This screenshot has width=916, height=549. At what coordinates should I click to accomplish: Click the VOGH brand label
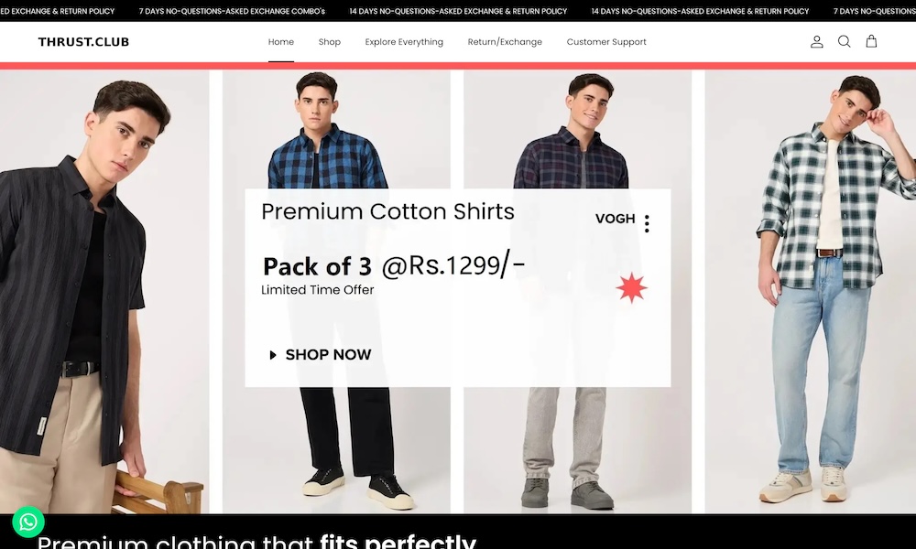tap(616, 219)
